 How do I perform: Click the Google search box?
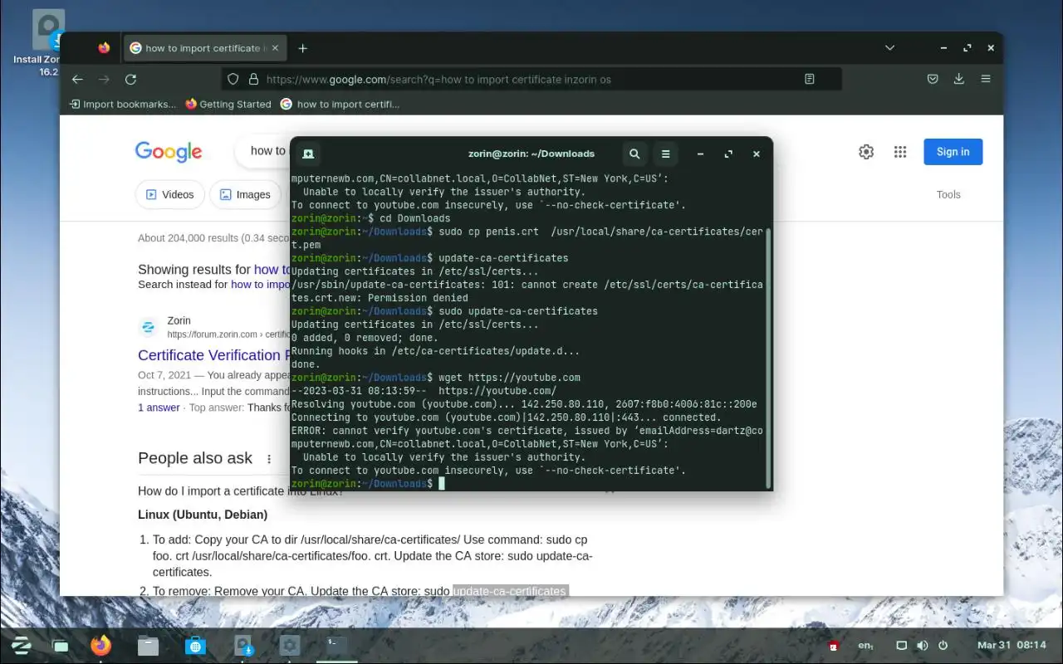pos(262,151)
